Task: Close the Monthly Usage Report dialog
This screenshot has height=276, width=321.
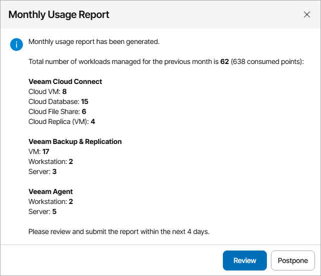Action: click(307, 14)
